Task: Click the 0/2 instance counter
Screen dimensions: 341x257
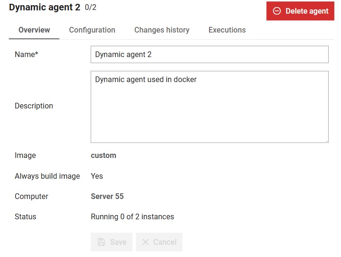Action: point(90,8)
